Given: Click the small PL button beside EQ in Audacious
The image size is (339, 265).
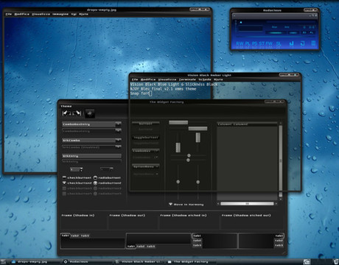Looking at the screenshot, I should pos(312,32).
